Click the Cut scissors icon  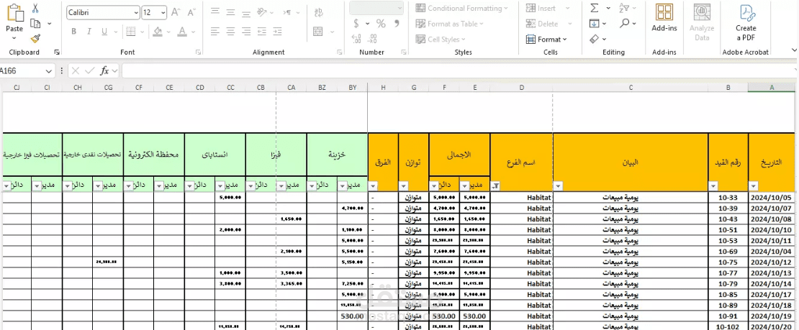(35, 9)
